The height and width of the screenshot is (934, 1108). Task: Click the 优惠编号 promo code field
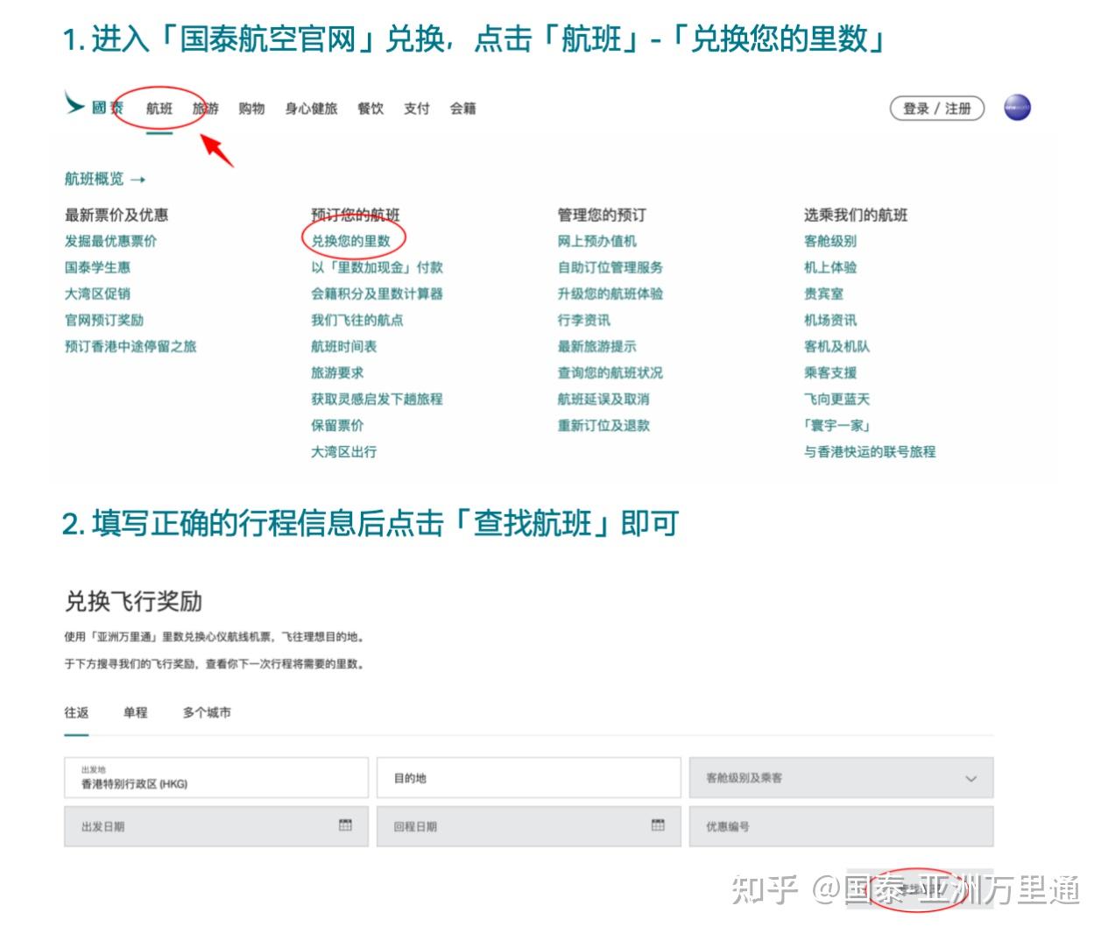click(841, 824)
